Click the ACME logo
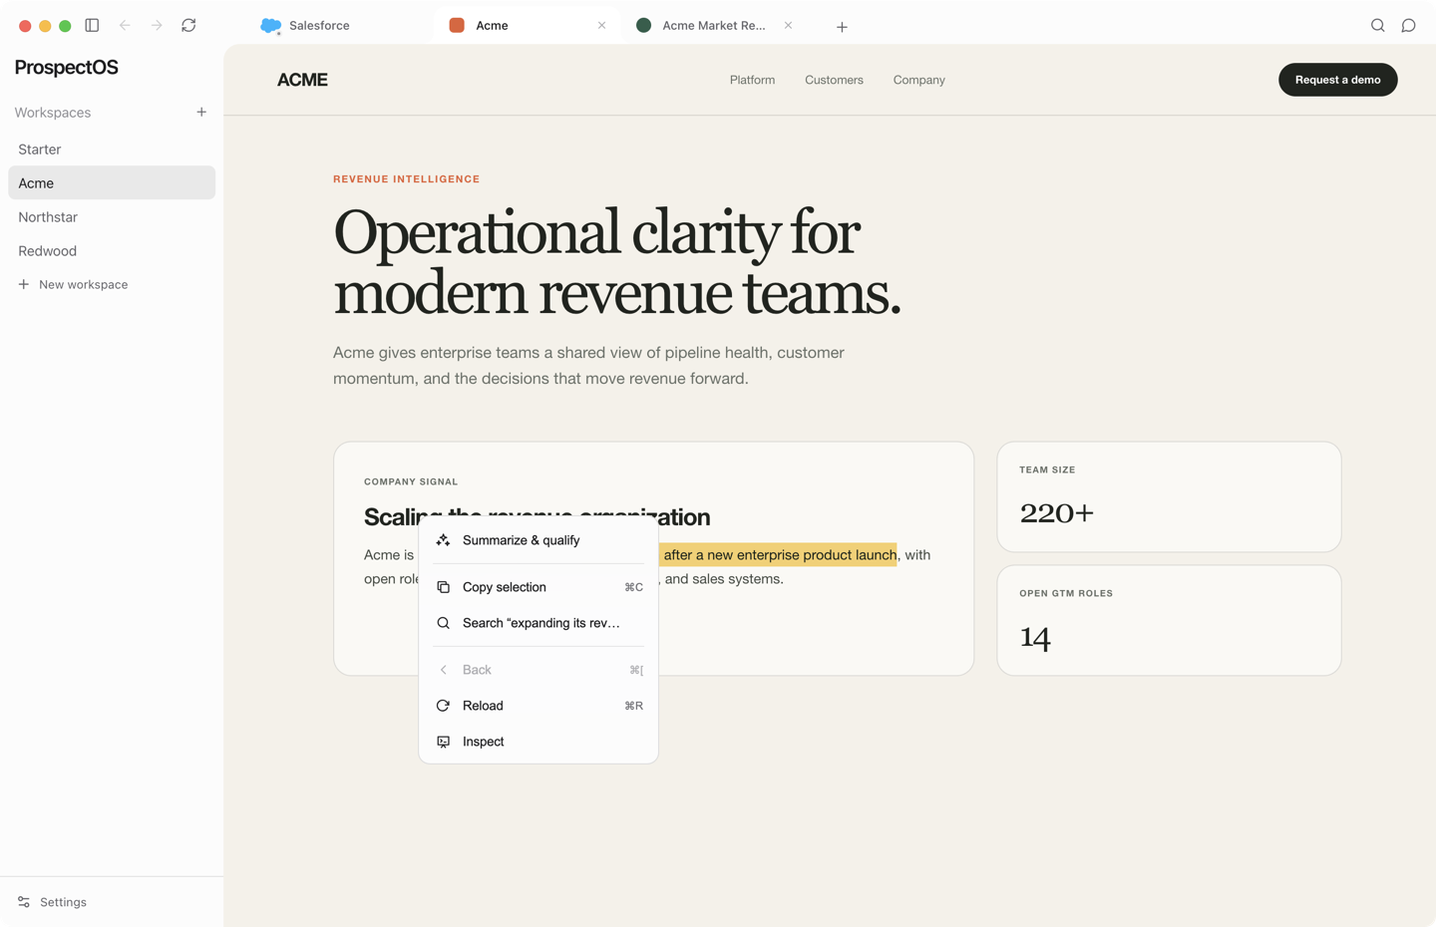Screen dimensions: 1436x927 (302, 80)
